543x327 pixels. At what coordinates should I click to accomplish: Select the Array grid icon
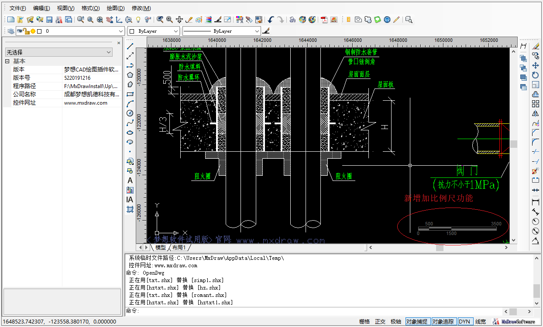point(536,104)
